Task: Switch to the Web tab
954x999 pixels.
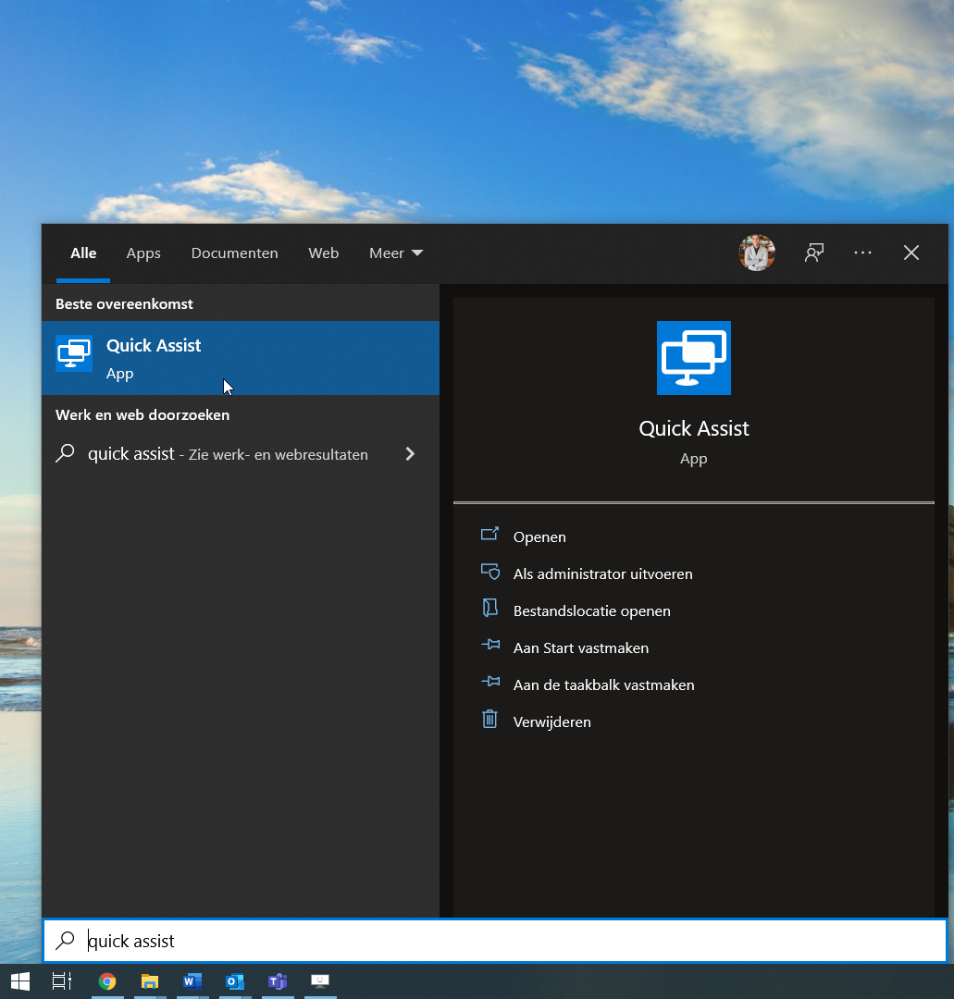Action: [323, 253]
